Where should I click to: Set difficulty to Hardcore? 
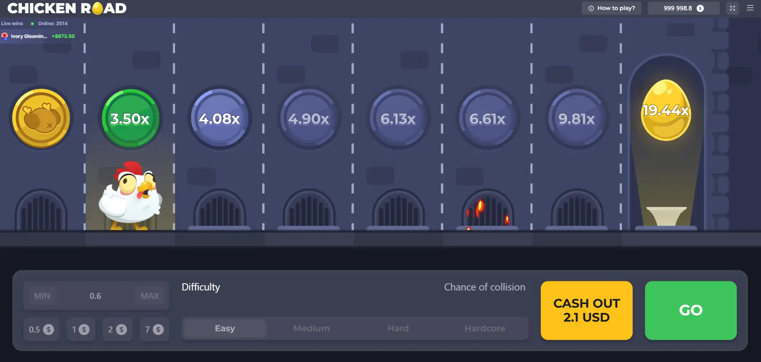[x=484, y=328]
